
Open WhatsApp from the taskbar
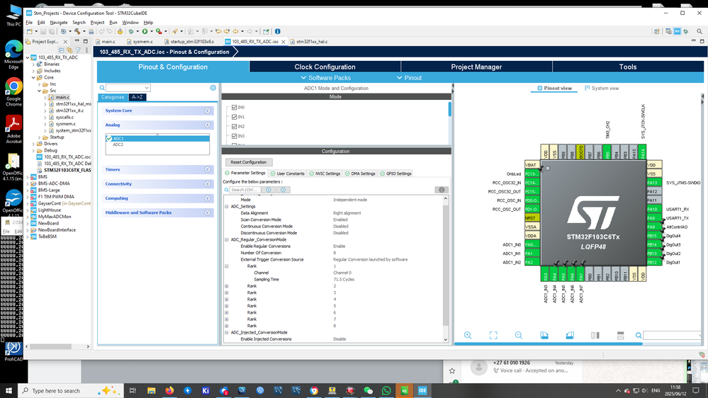click(x=386, y=391)
